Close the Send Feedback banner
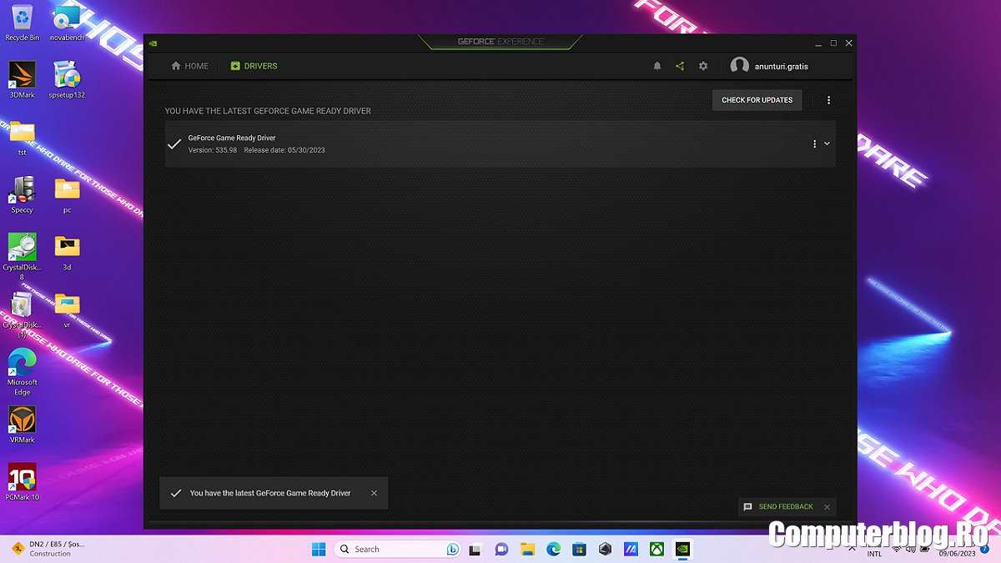Screen dimensions: 1001x563 pyautogui.click(x=827, y=507)
